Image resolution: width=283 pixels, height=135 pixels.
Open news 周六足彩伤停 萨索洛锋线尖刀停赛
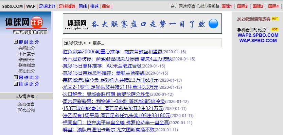click(117, 59)
